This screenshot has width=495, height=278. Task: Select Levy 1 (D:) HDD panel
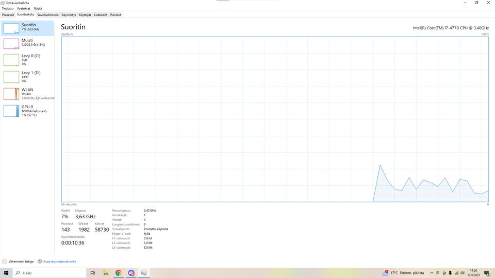tap(27, 77)
